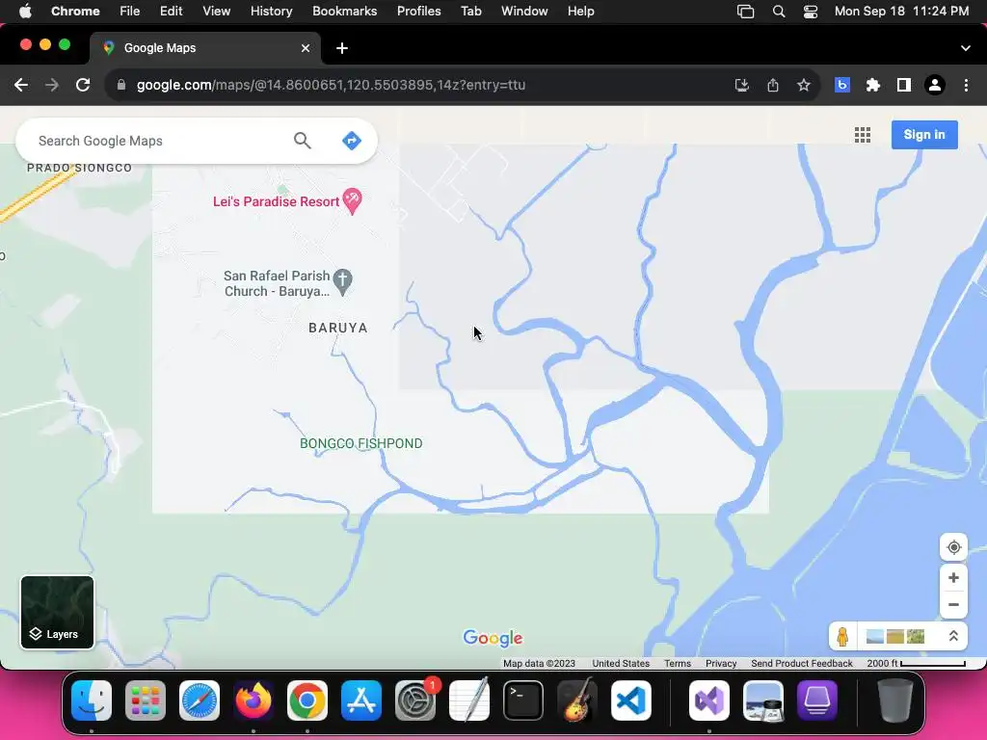The image size is (987, 740).
Task: Open the Privacy link
Action: [x=721, y=663]
